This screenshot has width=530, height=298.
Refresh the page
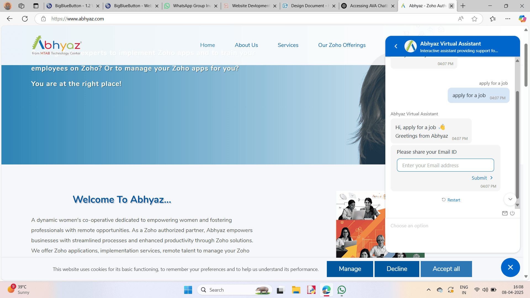tap(25, 19)
